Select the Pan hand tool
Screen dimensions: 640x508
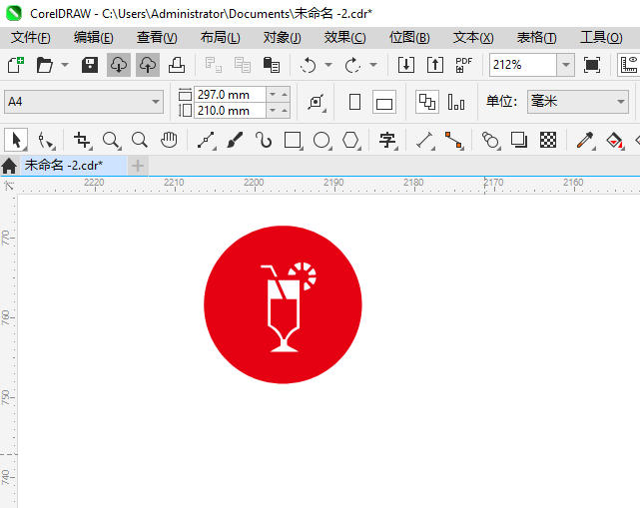pyautogui.click(x=169, y=141)
